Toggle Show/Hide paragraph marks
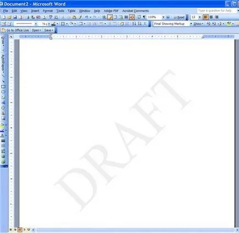 click(144, 17)
